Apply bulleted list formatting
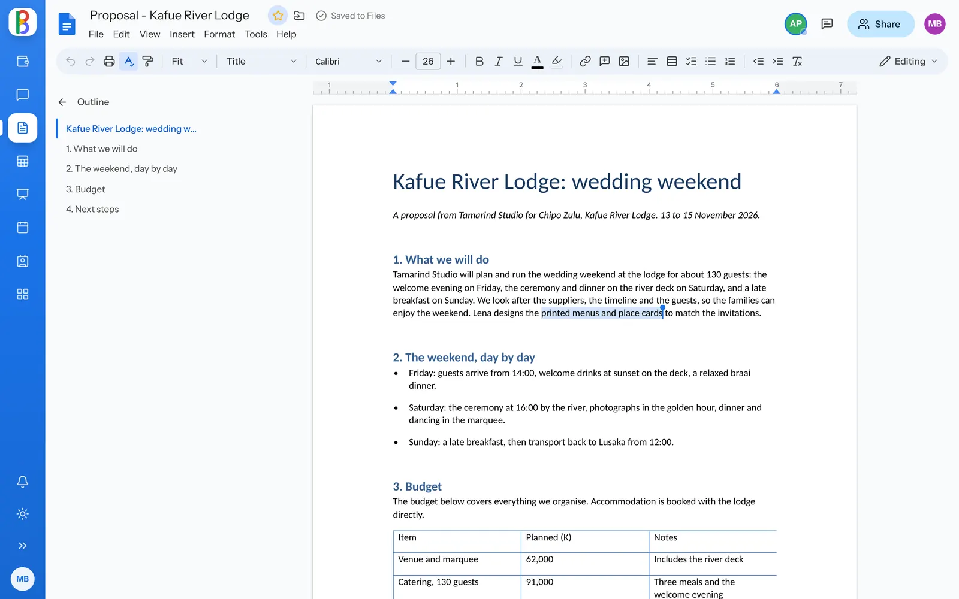The image size is (959, 599). coord(711,61)
